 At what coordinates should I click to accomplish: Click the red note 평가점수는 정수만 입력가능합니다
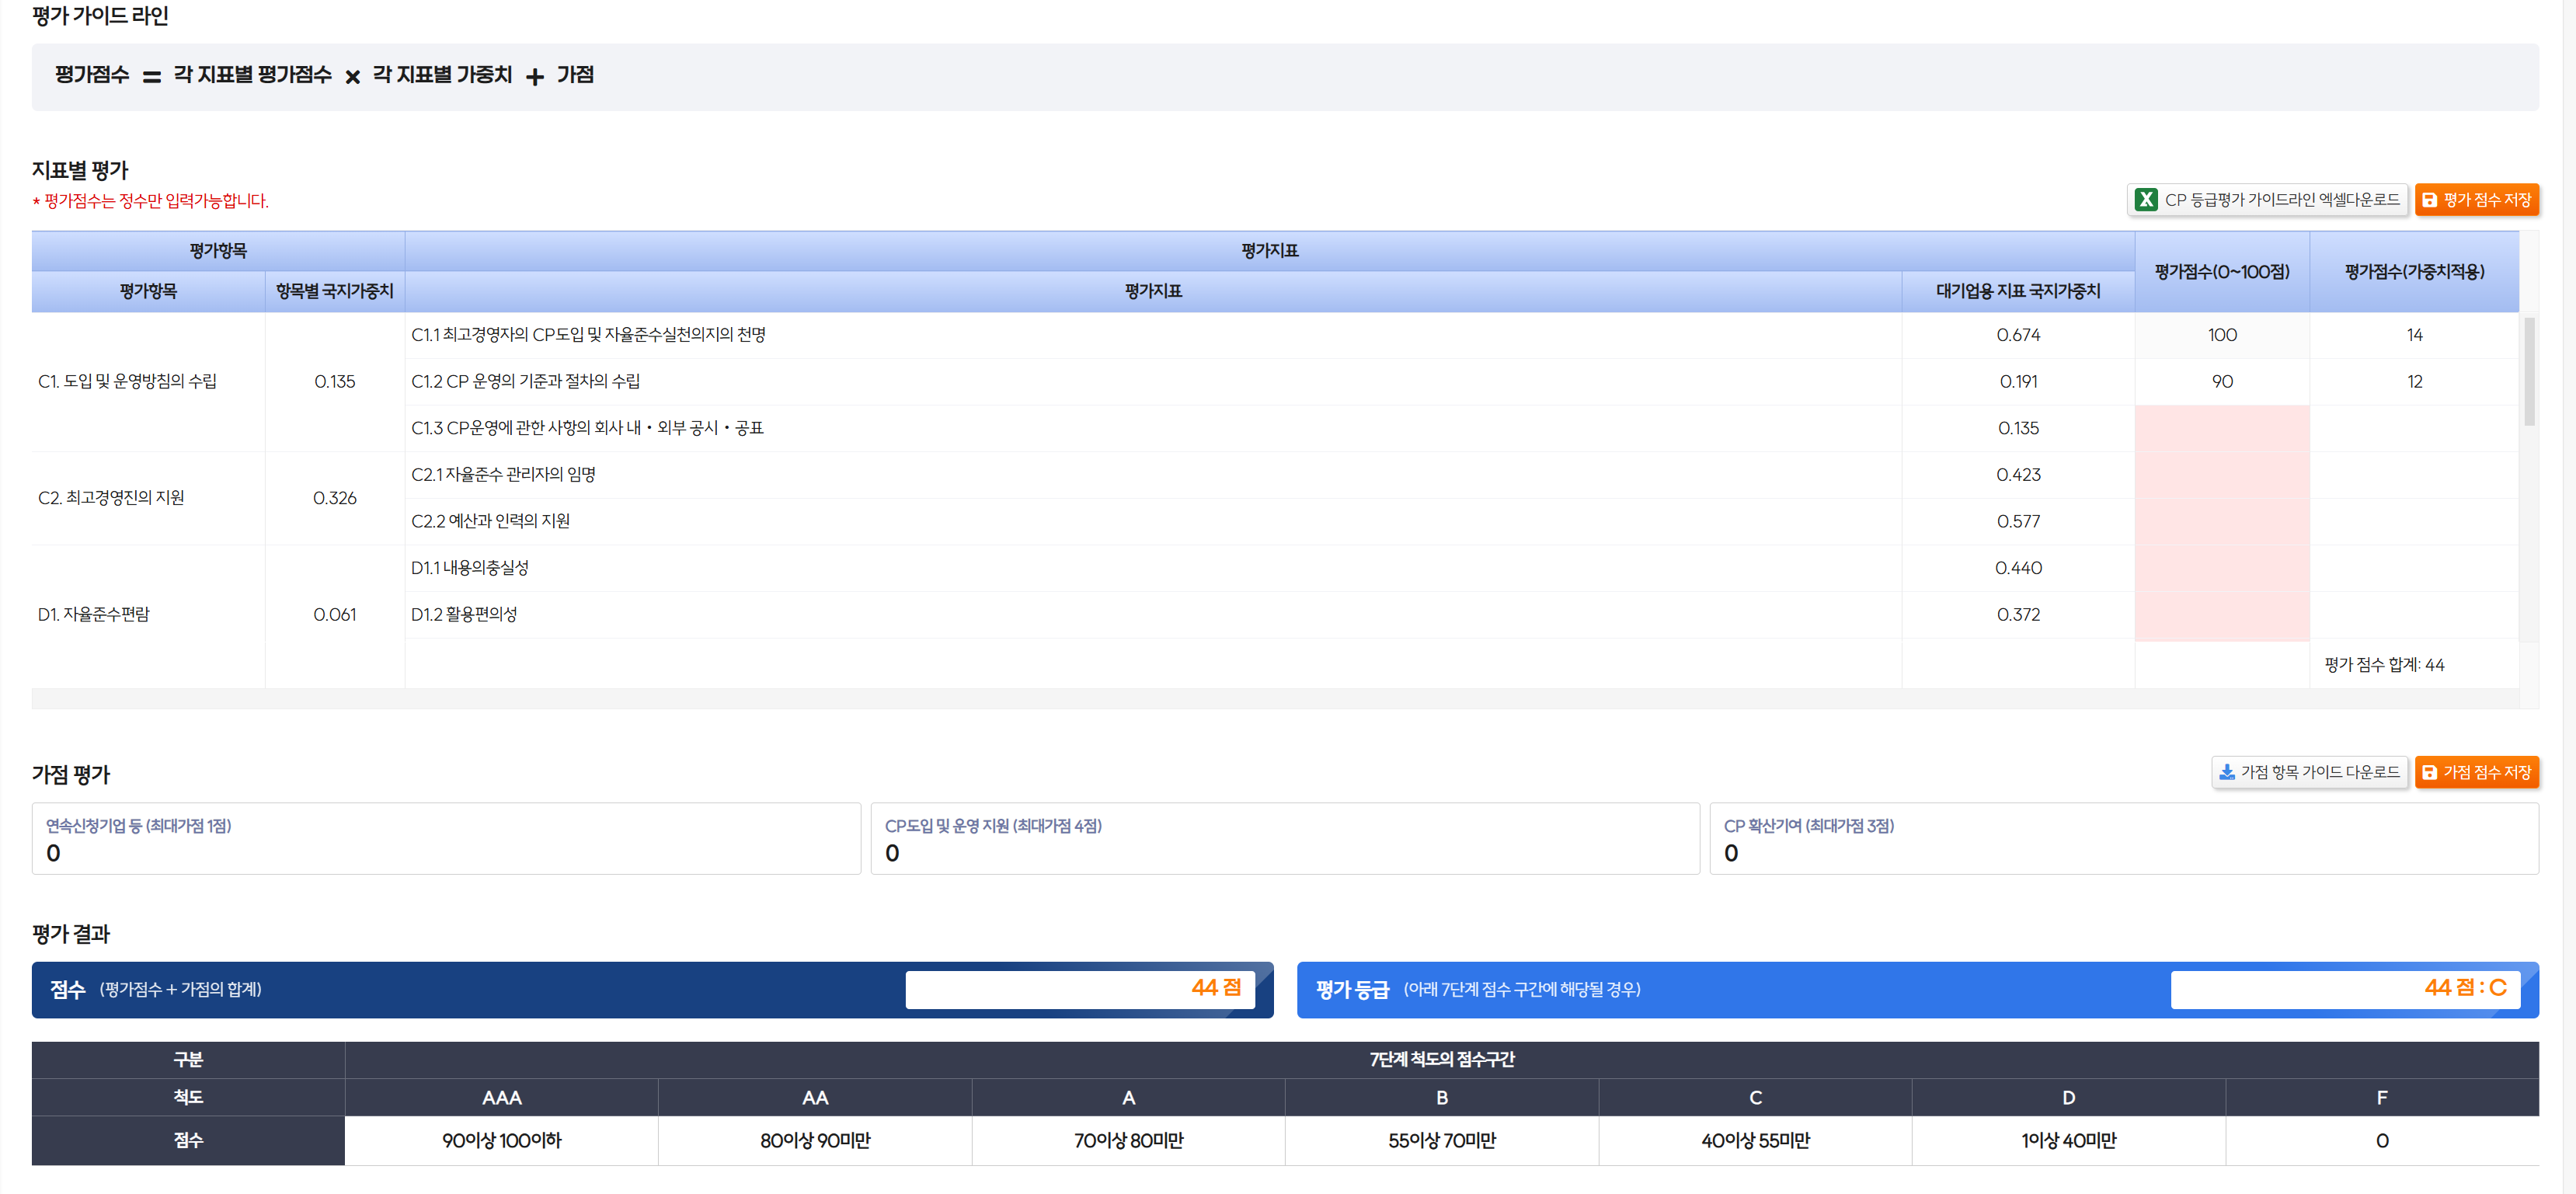(151, 201)
